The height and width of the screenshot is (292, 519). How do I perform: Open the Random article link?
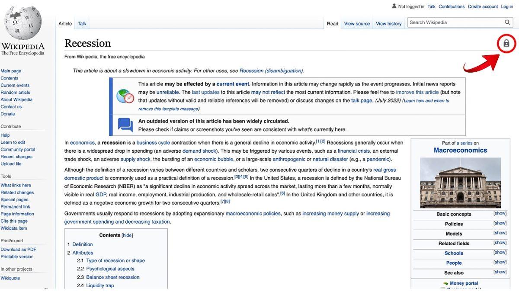(x=15, y=92)
